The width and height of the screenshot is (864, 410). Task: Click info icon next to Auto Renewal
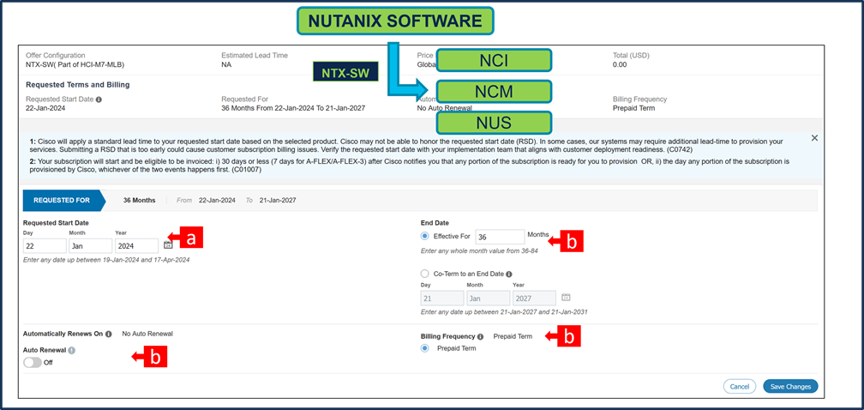tap(72, 350)
